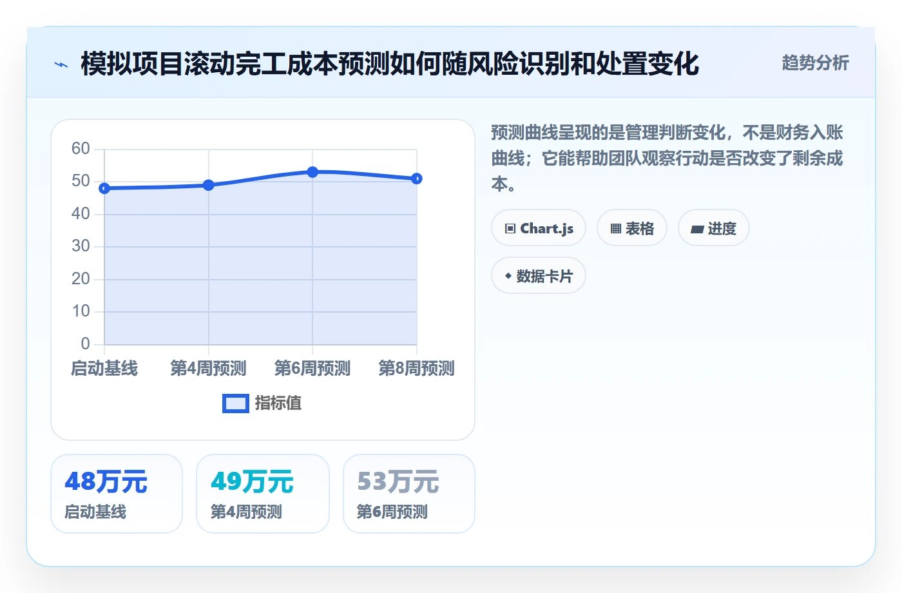The image size is (902, 593).
Task: Toggle the 指标值 legend color box
Action: [x=236, y=403]
